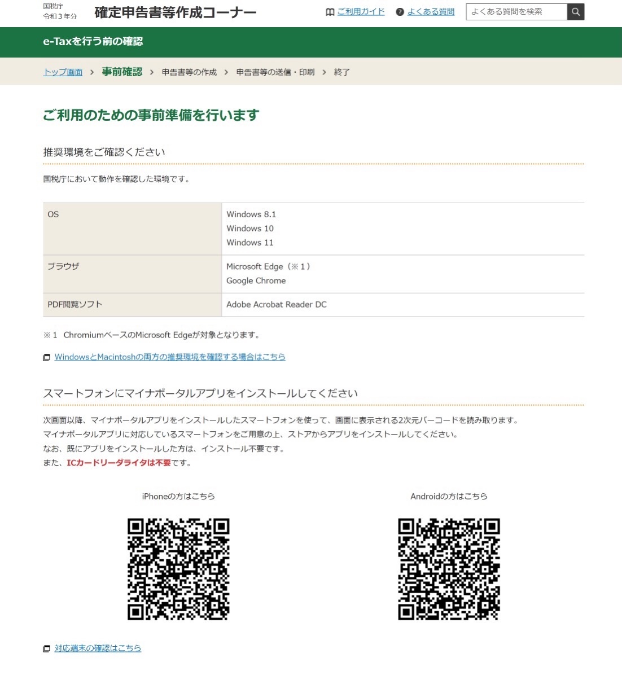Click the ※1 Chromiumベース footnote text
This screenshot has width=622, height=675.
[x=152, y=335]
